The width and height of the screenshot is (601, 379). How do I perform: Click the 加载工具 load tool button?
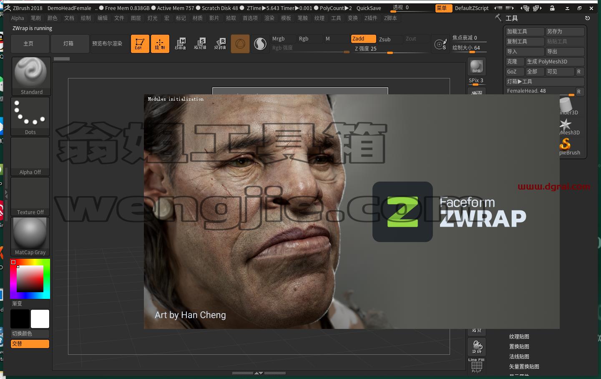[x=525, y=31]
